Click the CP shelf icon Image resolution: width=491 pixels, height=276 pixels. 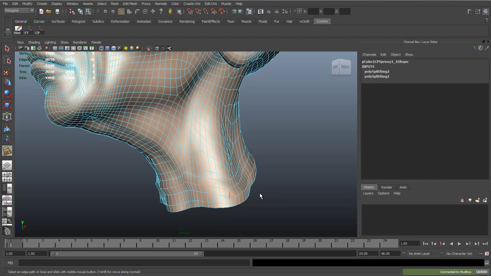tap(38, 30)
